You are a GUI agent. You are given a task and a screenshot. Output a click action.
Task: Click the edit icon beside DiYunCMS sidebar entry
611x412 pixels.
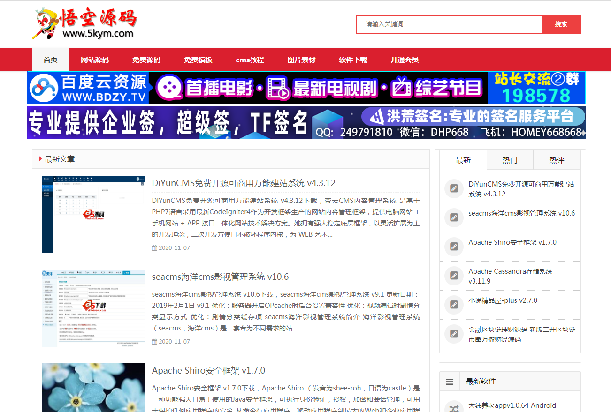coord(454,188)
